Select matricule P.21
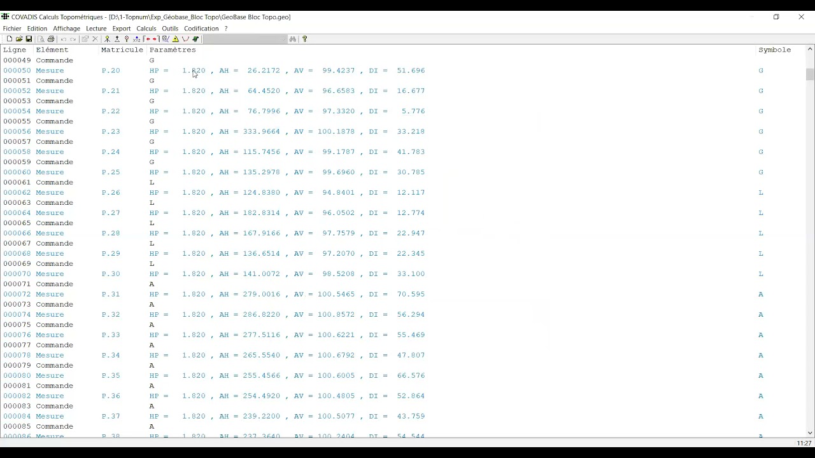This screenshot has height=458, width=815. point(111,91)
